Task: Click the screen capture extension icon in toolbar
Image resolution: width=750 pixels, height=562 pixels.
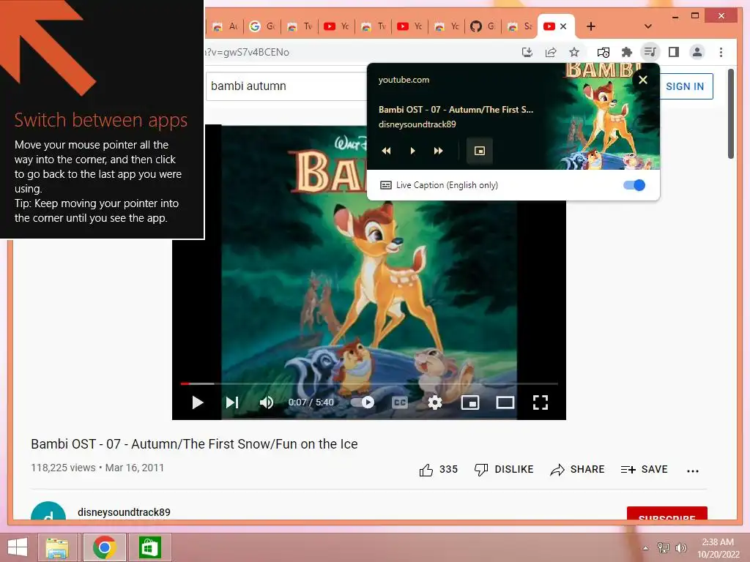Action: (x=604, y=52)
